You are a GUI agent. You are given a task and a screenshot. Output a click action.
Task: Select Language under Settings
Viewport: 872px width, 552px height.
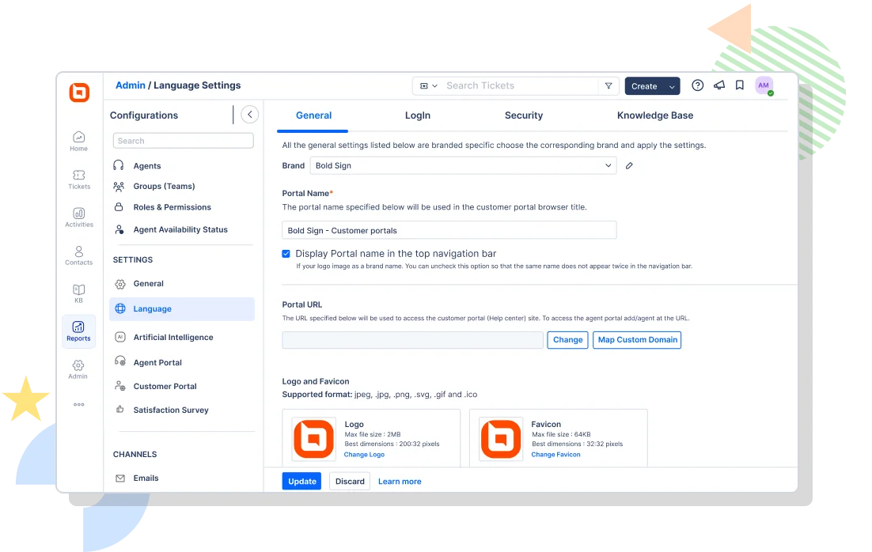[x=182, y=309]
